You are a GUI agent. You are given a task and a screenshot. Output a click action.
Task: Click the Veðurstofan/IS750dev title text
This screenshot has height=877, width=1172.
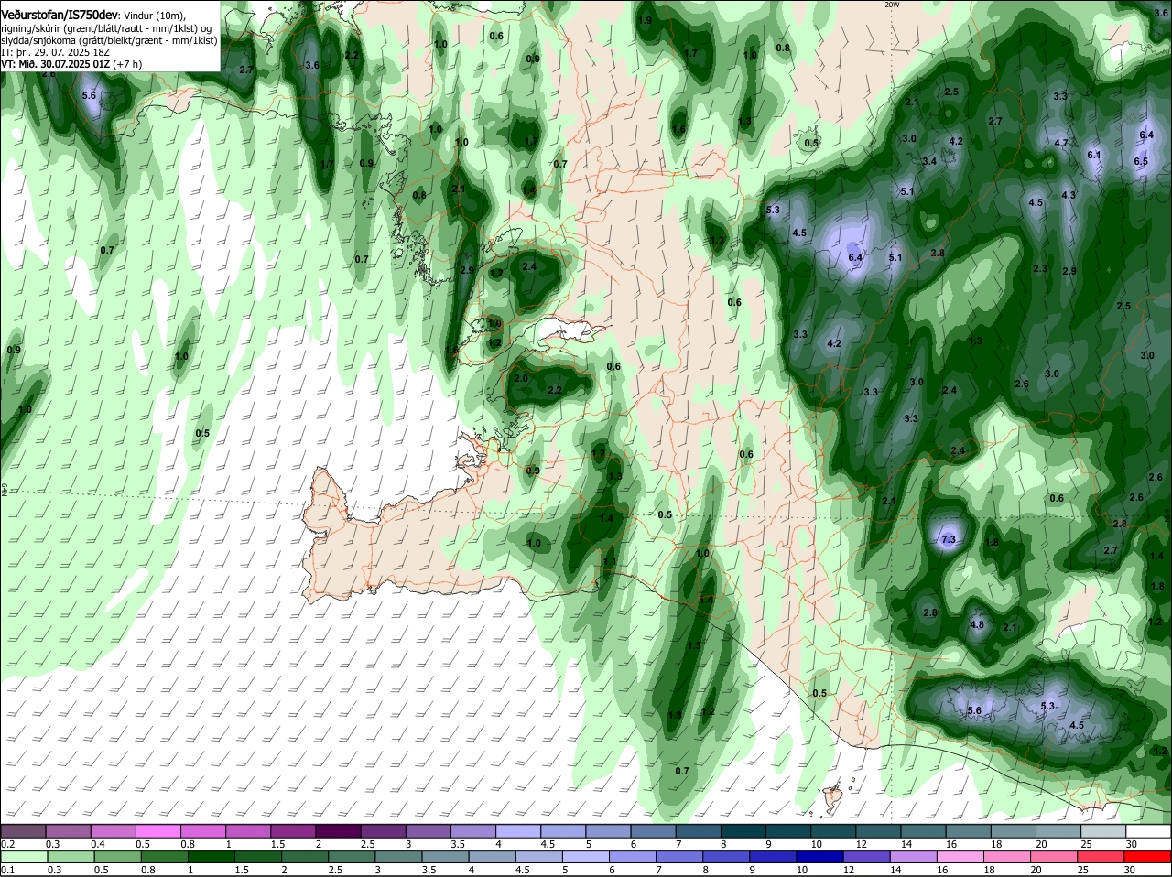click(60, 16)
